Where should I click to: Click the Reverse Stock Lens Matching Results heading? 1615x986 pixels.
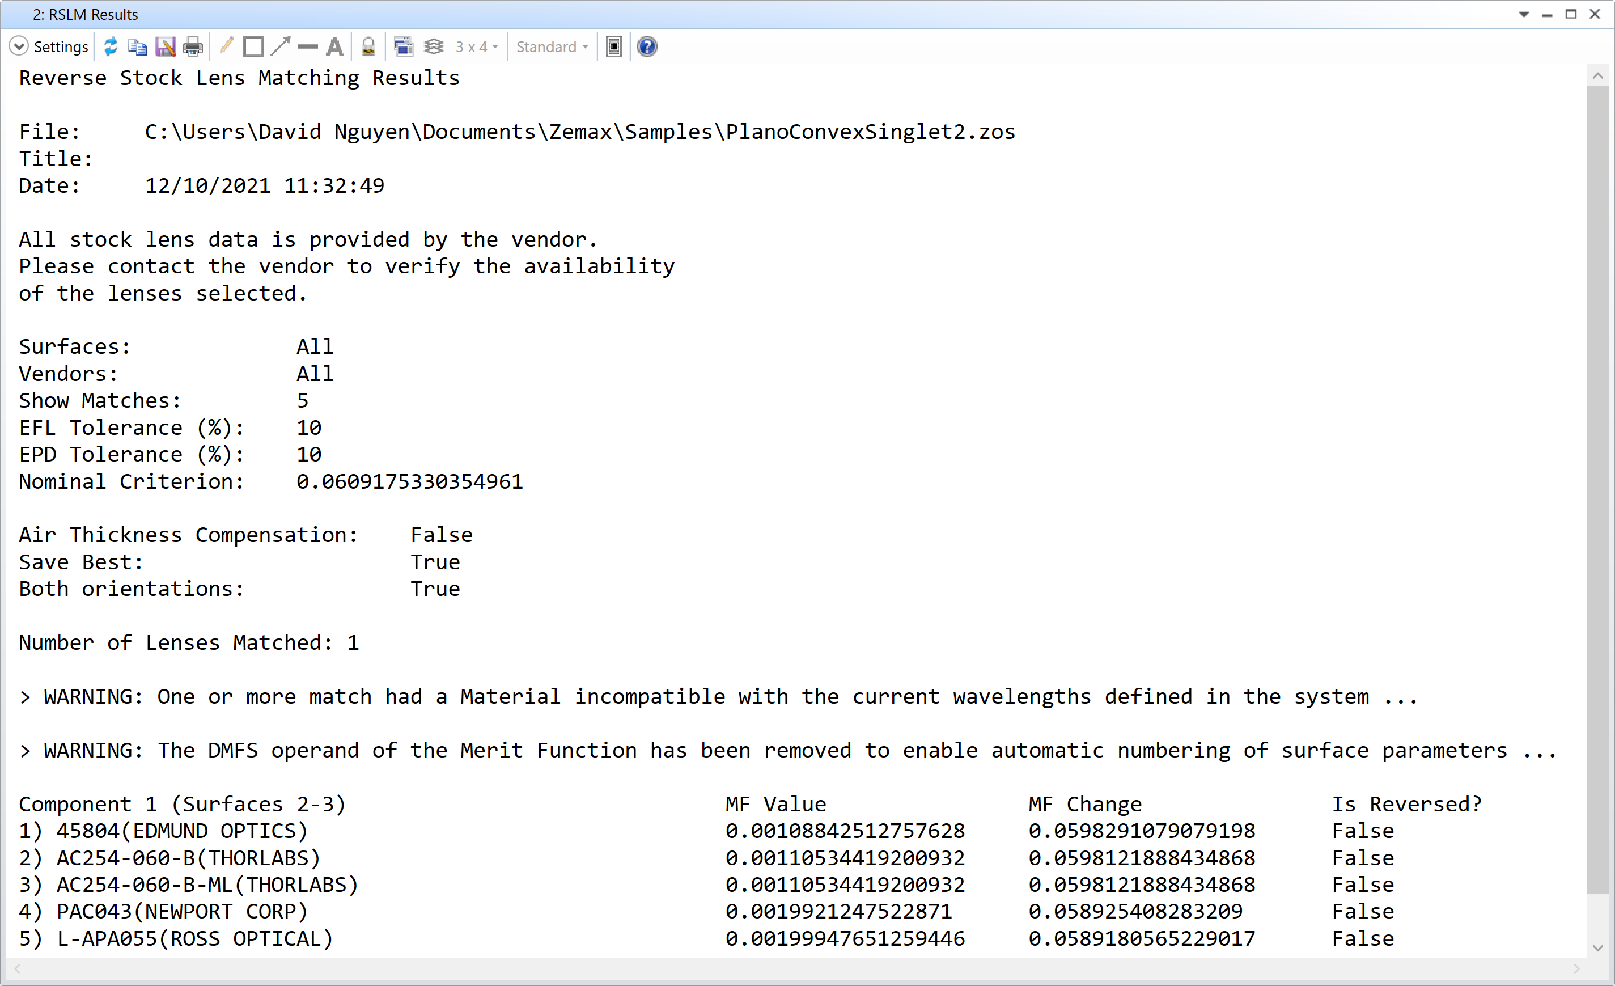239,78
